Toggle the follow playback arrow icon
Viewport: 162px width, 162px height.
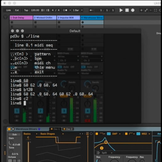tap(91, 10)
